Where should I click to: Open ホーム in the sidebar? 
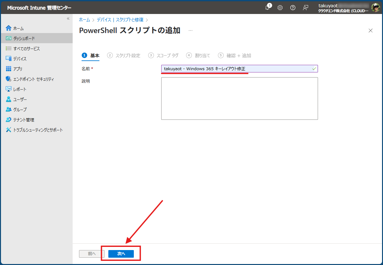pos(37,28)
